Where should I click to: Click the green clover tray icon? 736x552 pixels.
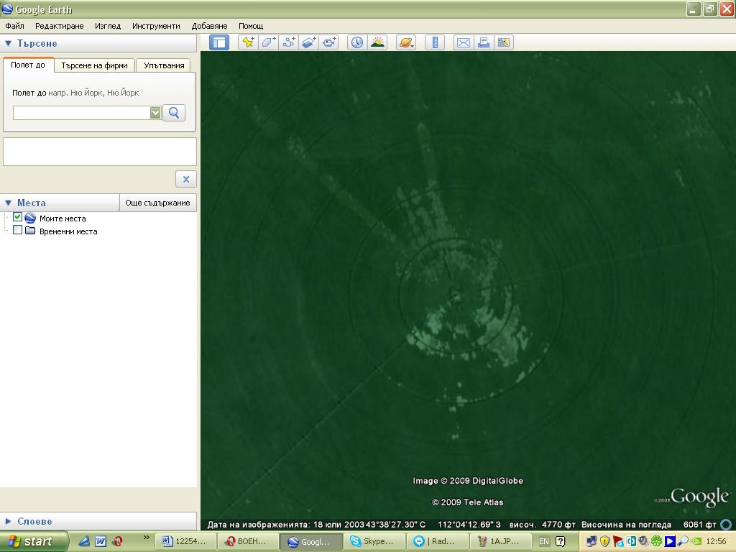point(656,541)
